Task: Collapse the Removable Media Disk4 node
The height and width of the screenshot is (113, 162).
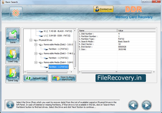Action: coord(36,62)
